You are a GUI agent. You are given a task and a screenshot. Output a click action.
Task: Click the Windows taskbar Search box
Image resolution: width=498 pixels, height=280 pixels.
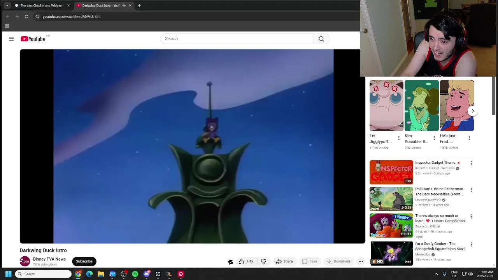44,274
